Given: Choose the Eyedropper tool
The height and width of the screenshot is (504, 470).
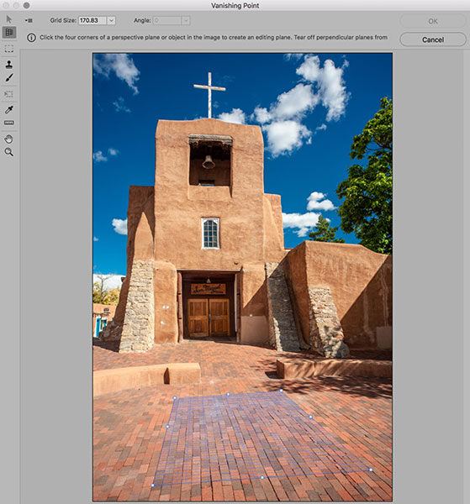Looking at the screenshot, I should 9,109.
